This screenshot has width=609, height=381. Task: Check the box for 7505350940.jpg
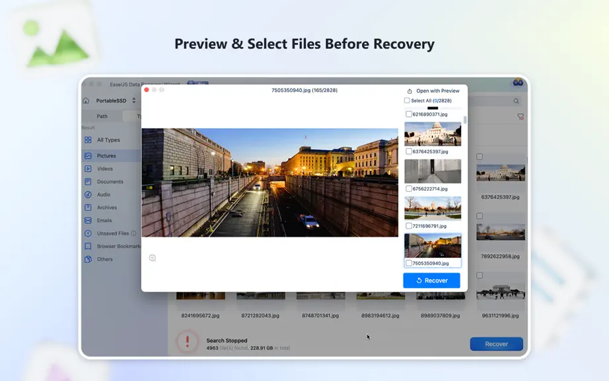pyautogui.click(x=409, y=263)
